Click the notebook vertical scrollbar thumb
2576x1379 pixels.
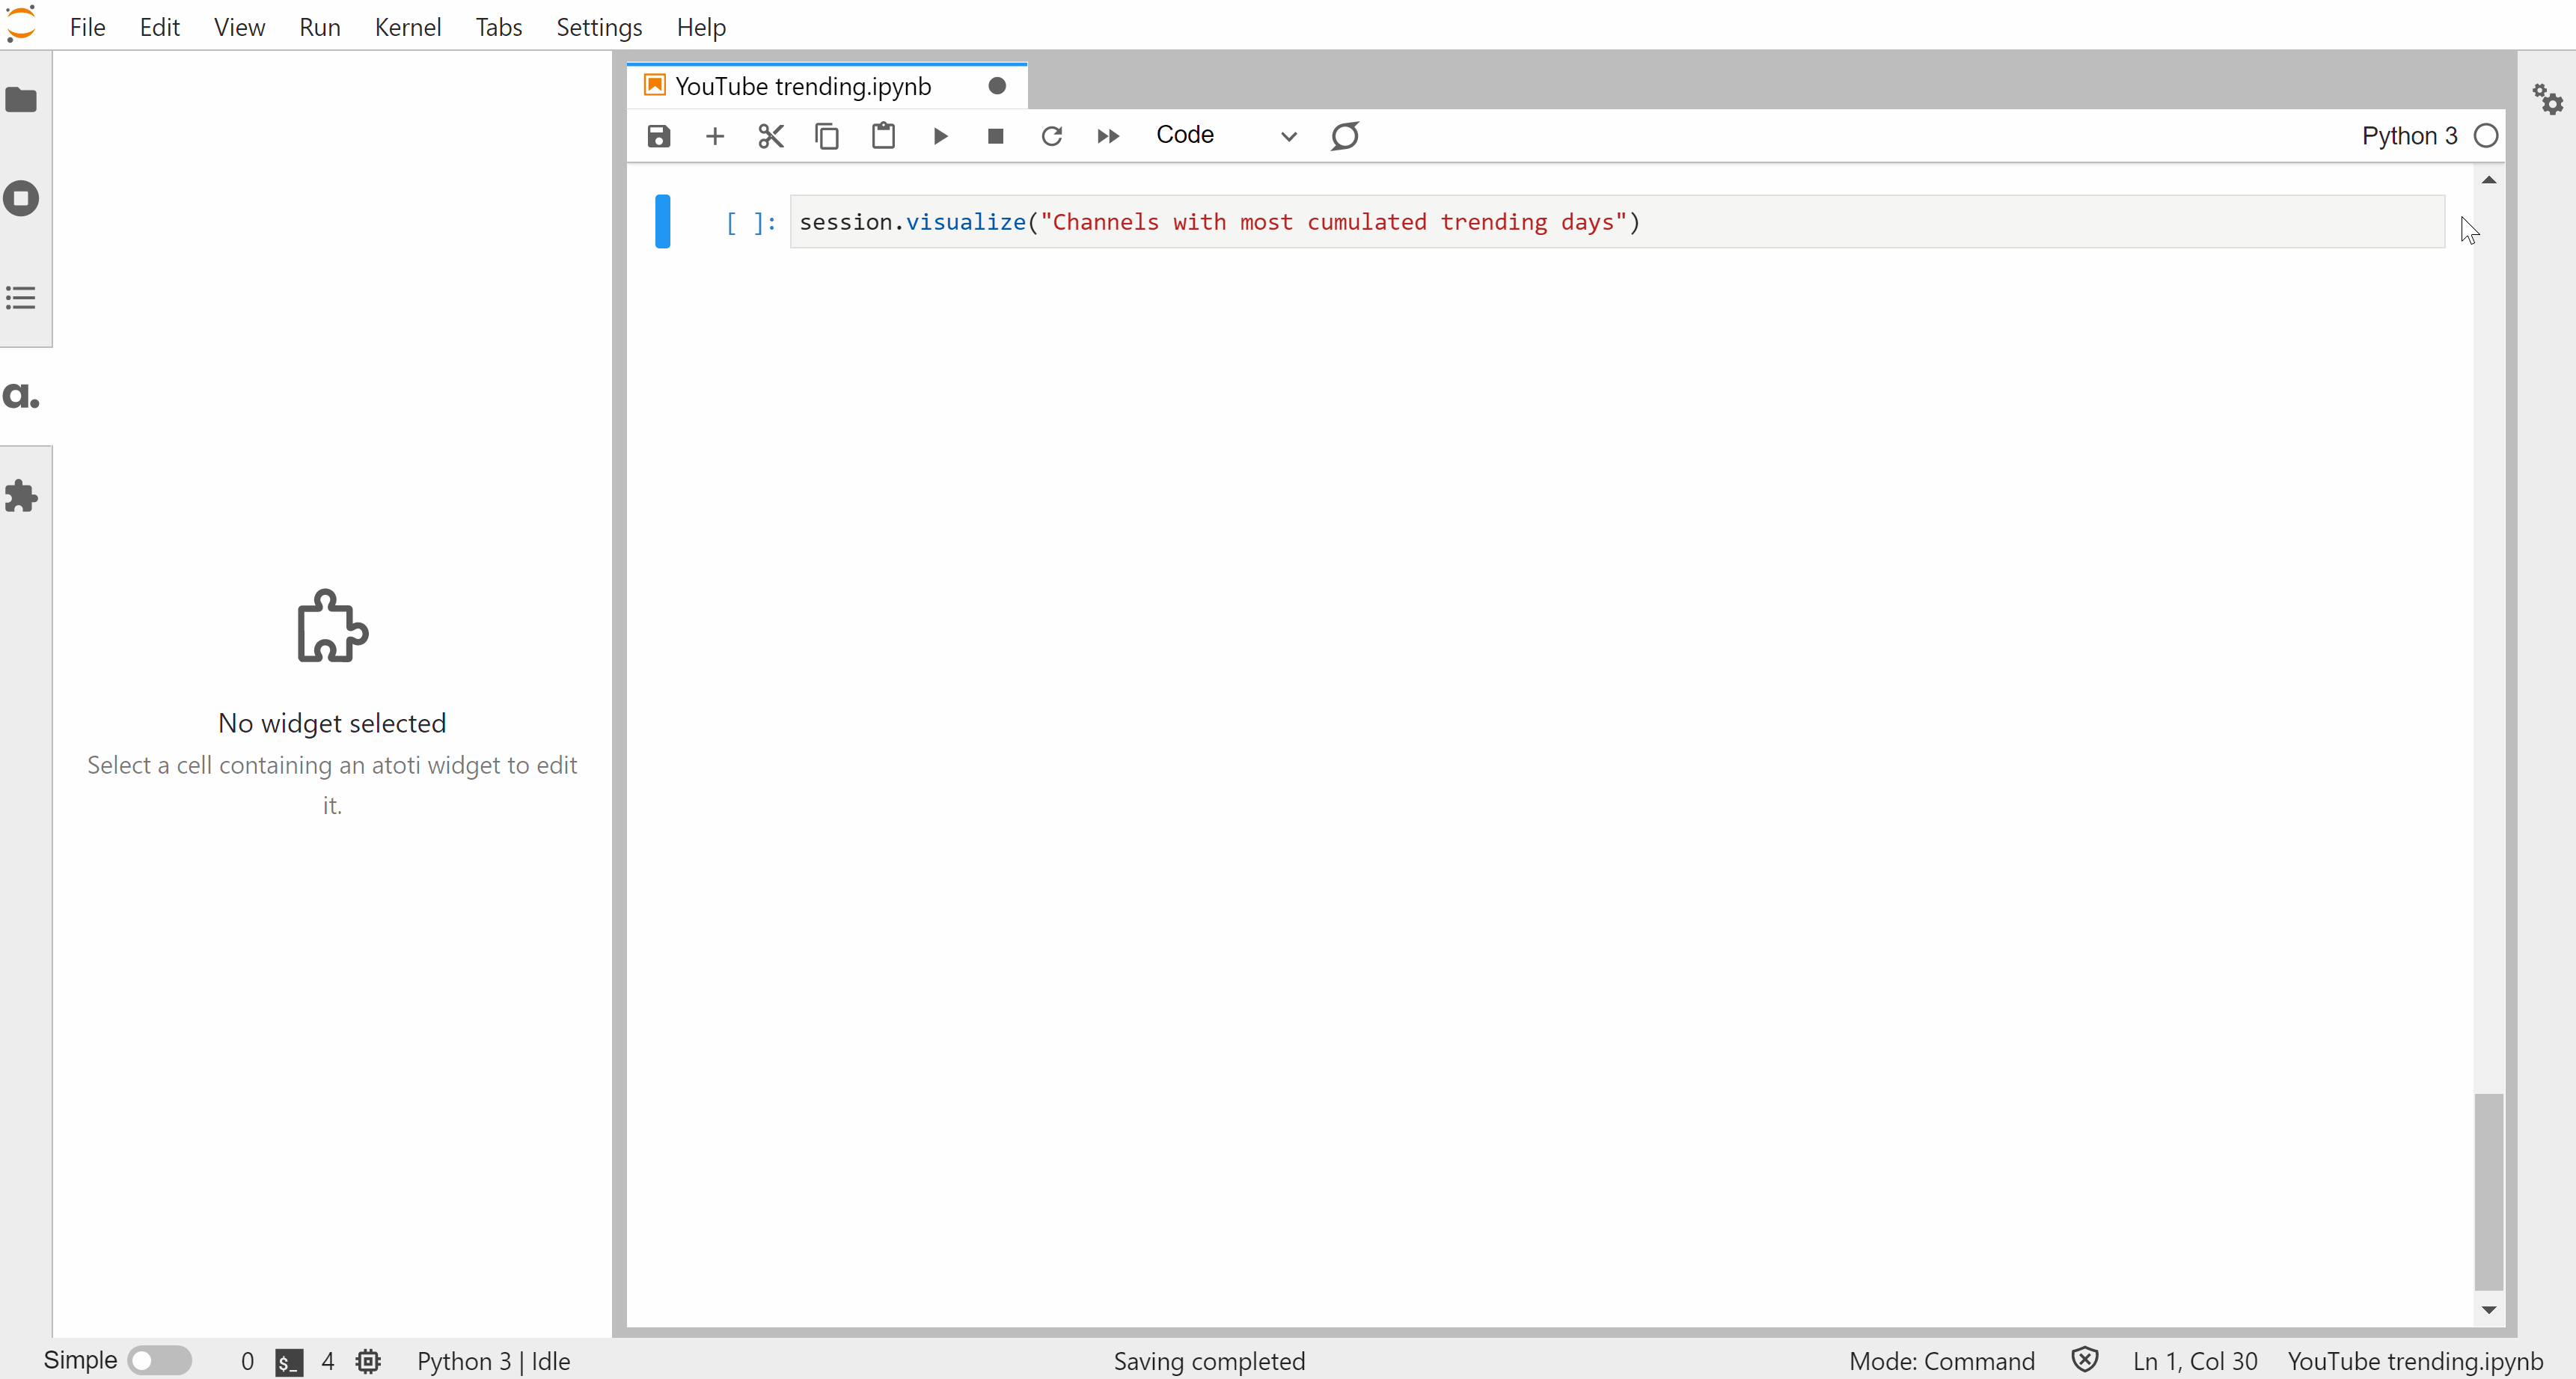[2489, 1192]
